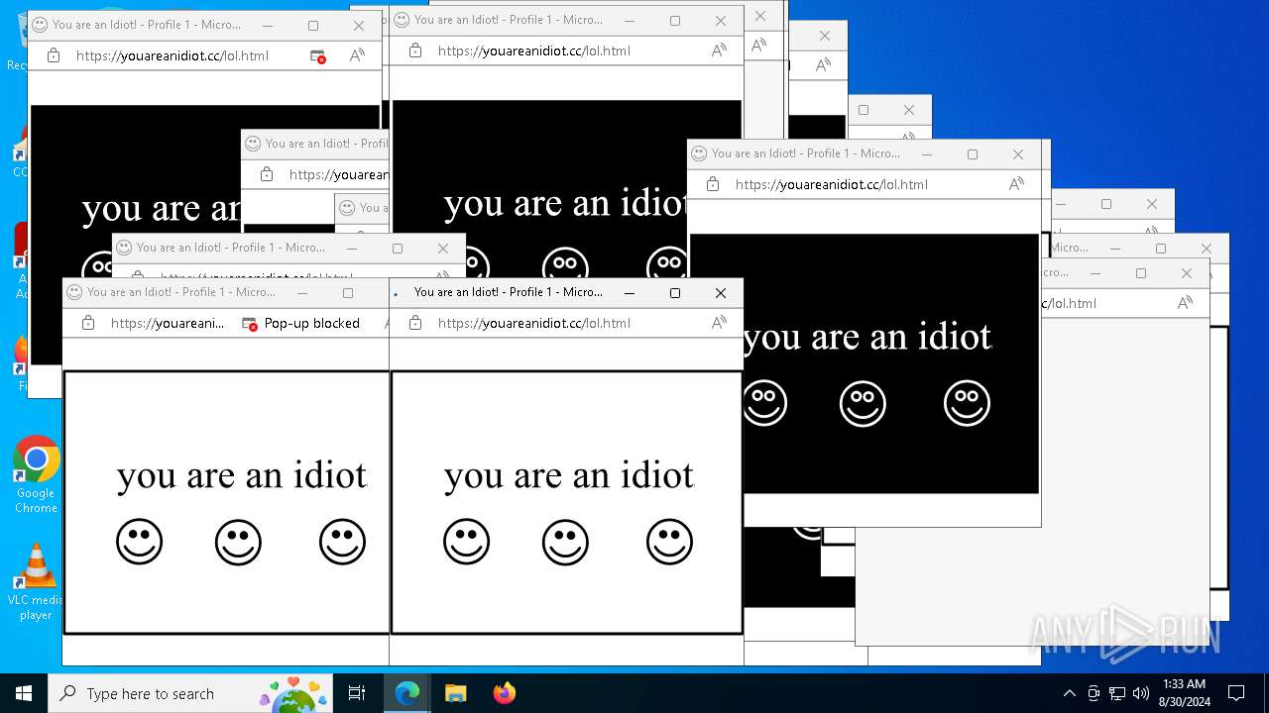Image resolution: width=1269 pixels, height=713 pixels.
Task: Click lock icon in the right black-page window
Action: 713,184
